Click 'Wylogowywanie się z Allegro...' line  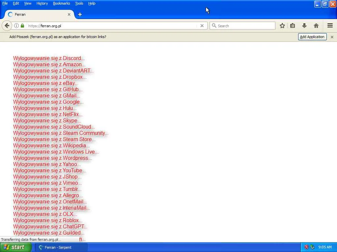(48, 195)
